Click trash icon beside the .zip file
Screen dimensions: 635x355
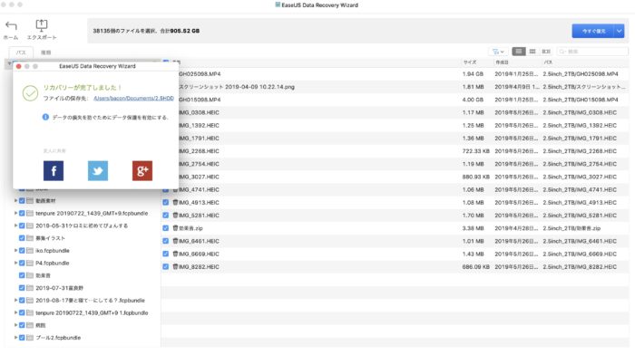[x=175, y=228]
